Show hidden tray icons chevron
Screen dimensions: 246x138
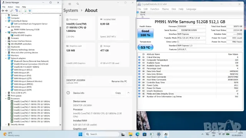click(x=203, y=134)
